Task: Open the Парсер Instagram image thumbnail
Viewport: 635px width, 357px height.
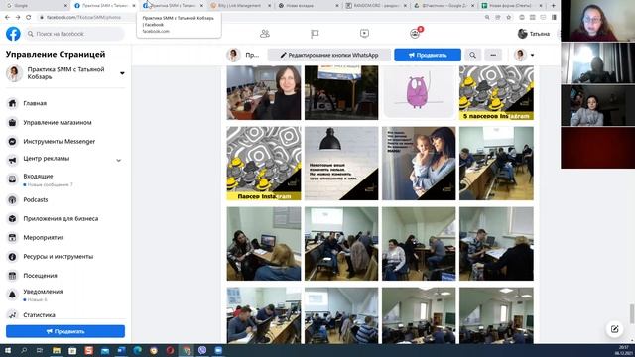Action: (264, 164)
